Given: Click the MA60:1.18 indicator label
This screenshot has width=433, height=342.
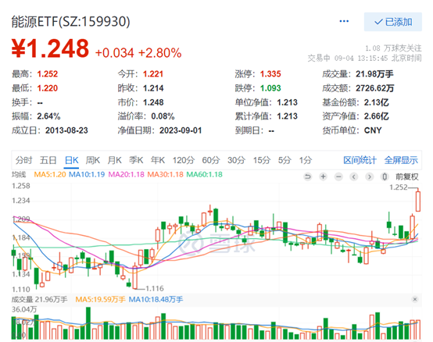Looking at the screenshot, I should (204, 174).
